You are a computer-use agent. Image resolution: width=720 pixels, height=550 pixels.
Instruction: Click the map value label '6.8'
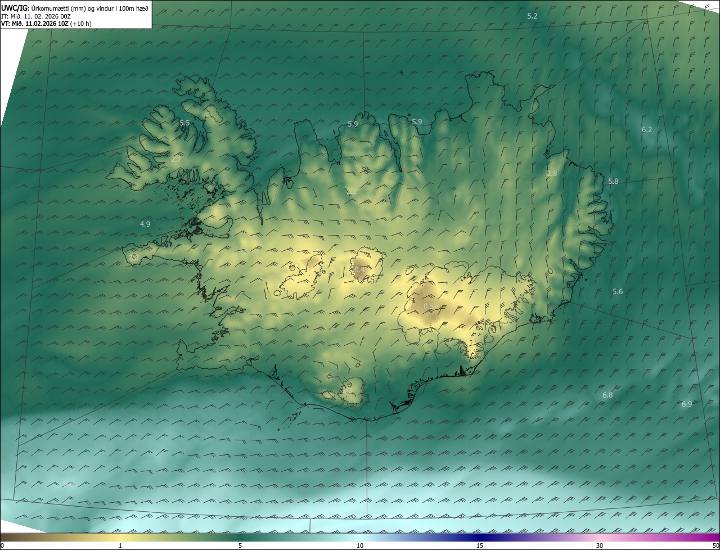[x=607, y=395]
